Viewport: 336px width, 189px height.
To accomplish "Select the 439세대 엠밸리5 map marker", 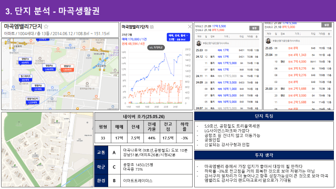I will (25, 61).
